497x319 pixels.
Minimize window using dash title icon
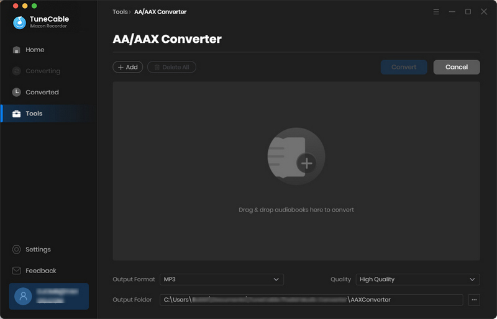pyautogui.click(x=452, y=12)
